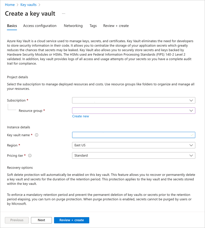Viewport: 205px width, 228px height.
Task: Click the chevron arrow in the Pricing tier field
Action: 191,156
